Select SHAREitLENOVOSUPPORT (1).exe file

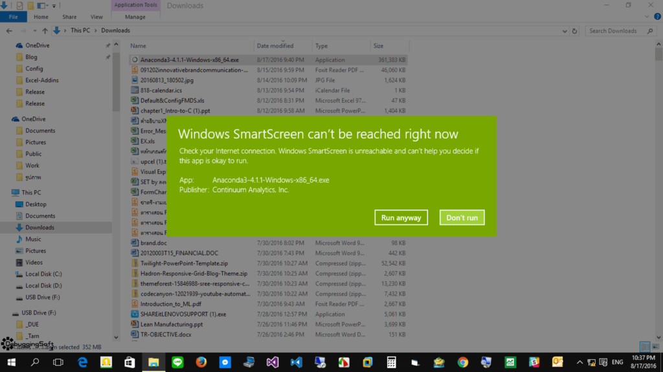pyautogui.click(x=183, y=314)
